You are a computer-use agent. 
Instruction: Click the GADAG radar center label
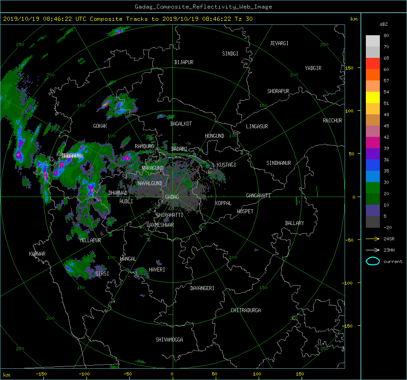tap(172, 197)
